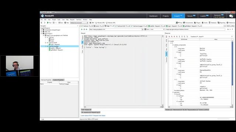Viewport: 236px width, 132px height.
Task: Open the Learn about REST Request test steps link
Action: tap(93, 115)
